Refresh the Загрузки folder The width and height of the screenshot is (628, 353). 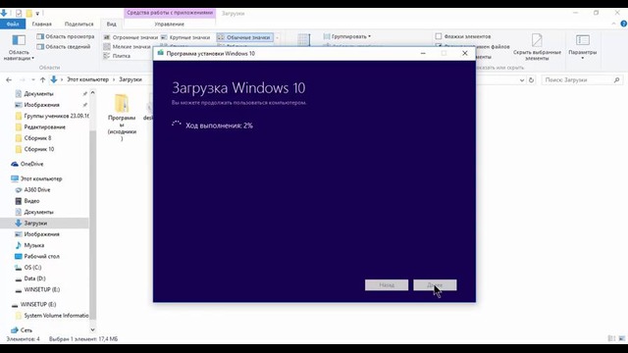pos(531,80)
